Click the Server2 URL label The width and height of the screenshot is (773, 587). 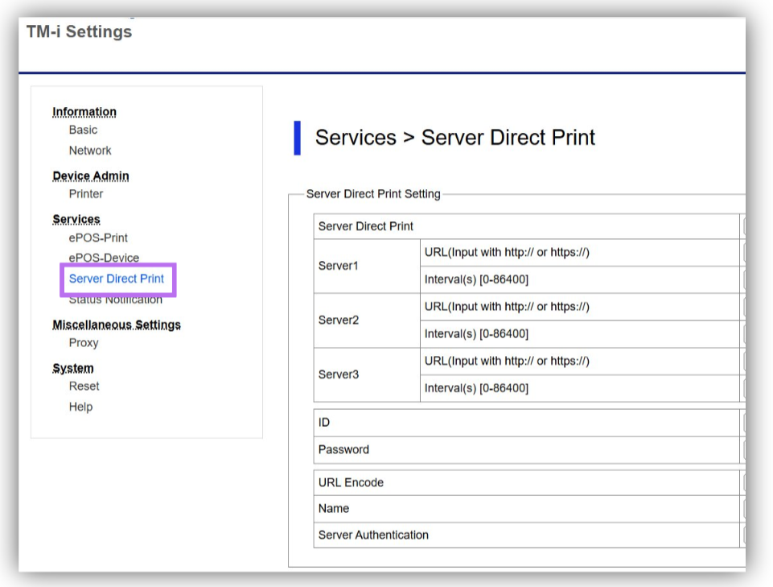click(507, 307)
